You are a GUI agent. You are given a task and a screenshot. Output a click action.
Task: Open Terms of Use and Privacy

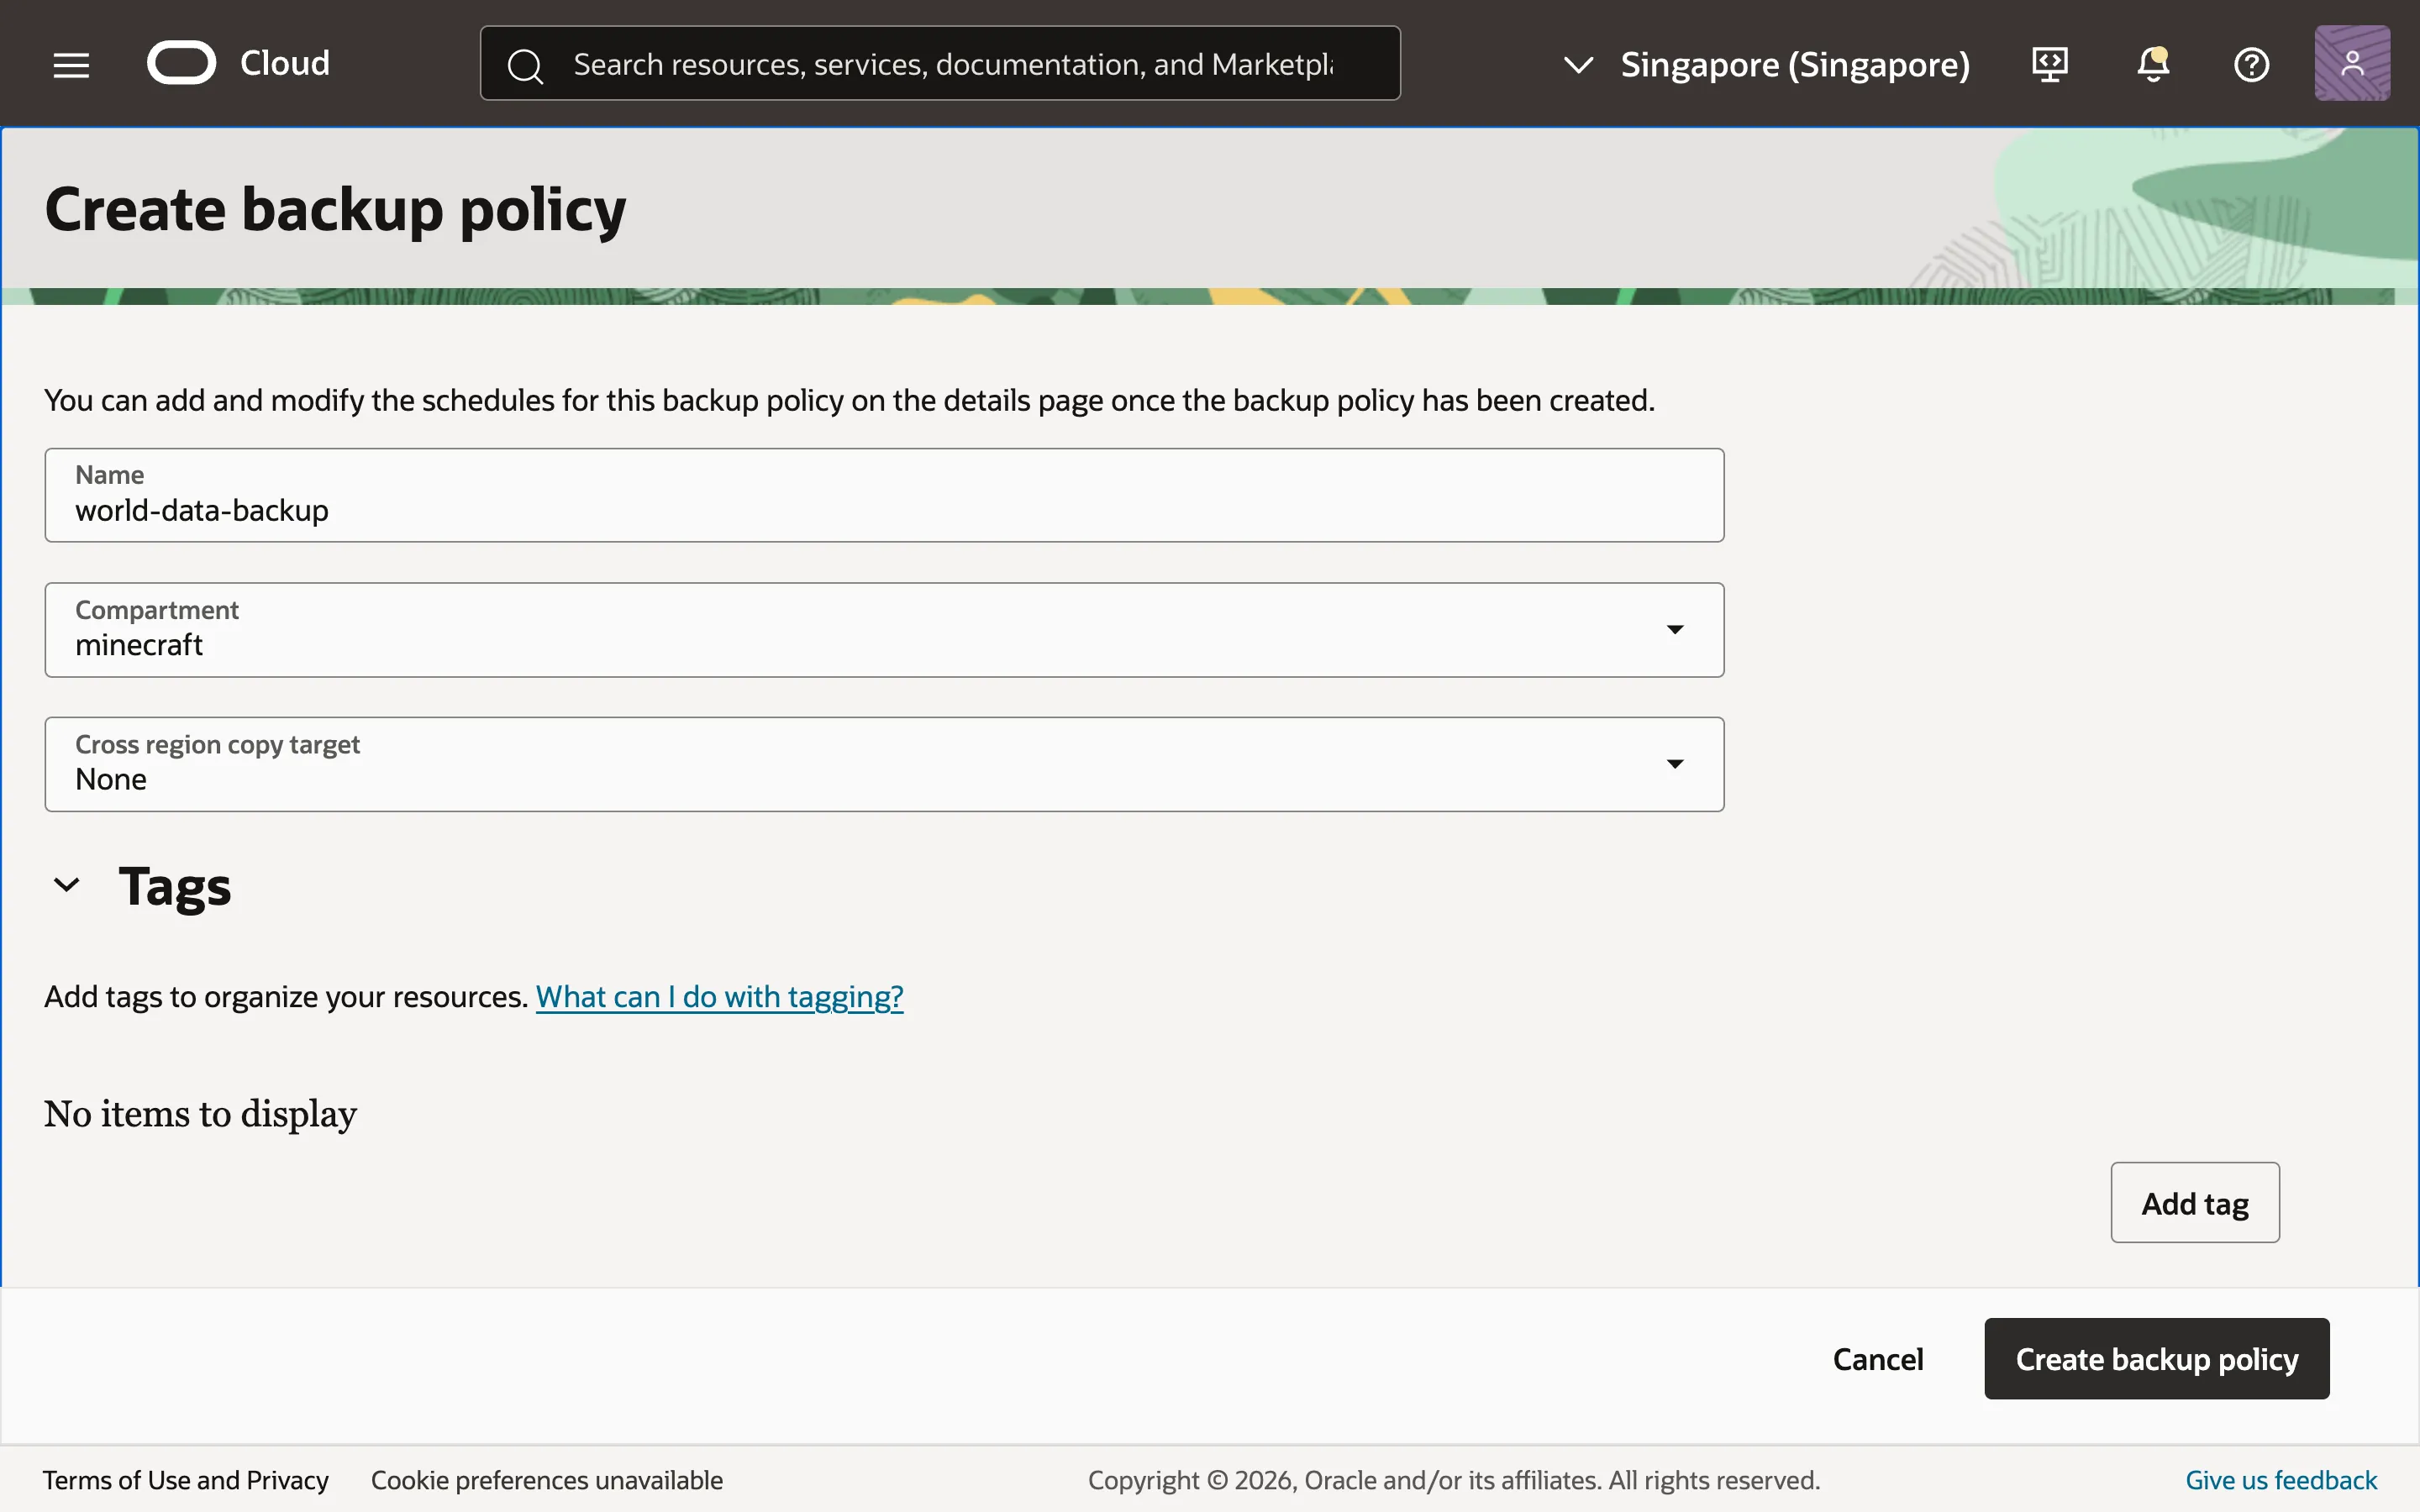tap(186, 1480)
